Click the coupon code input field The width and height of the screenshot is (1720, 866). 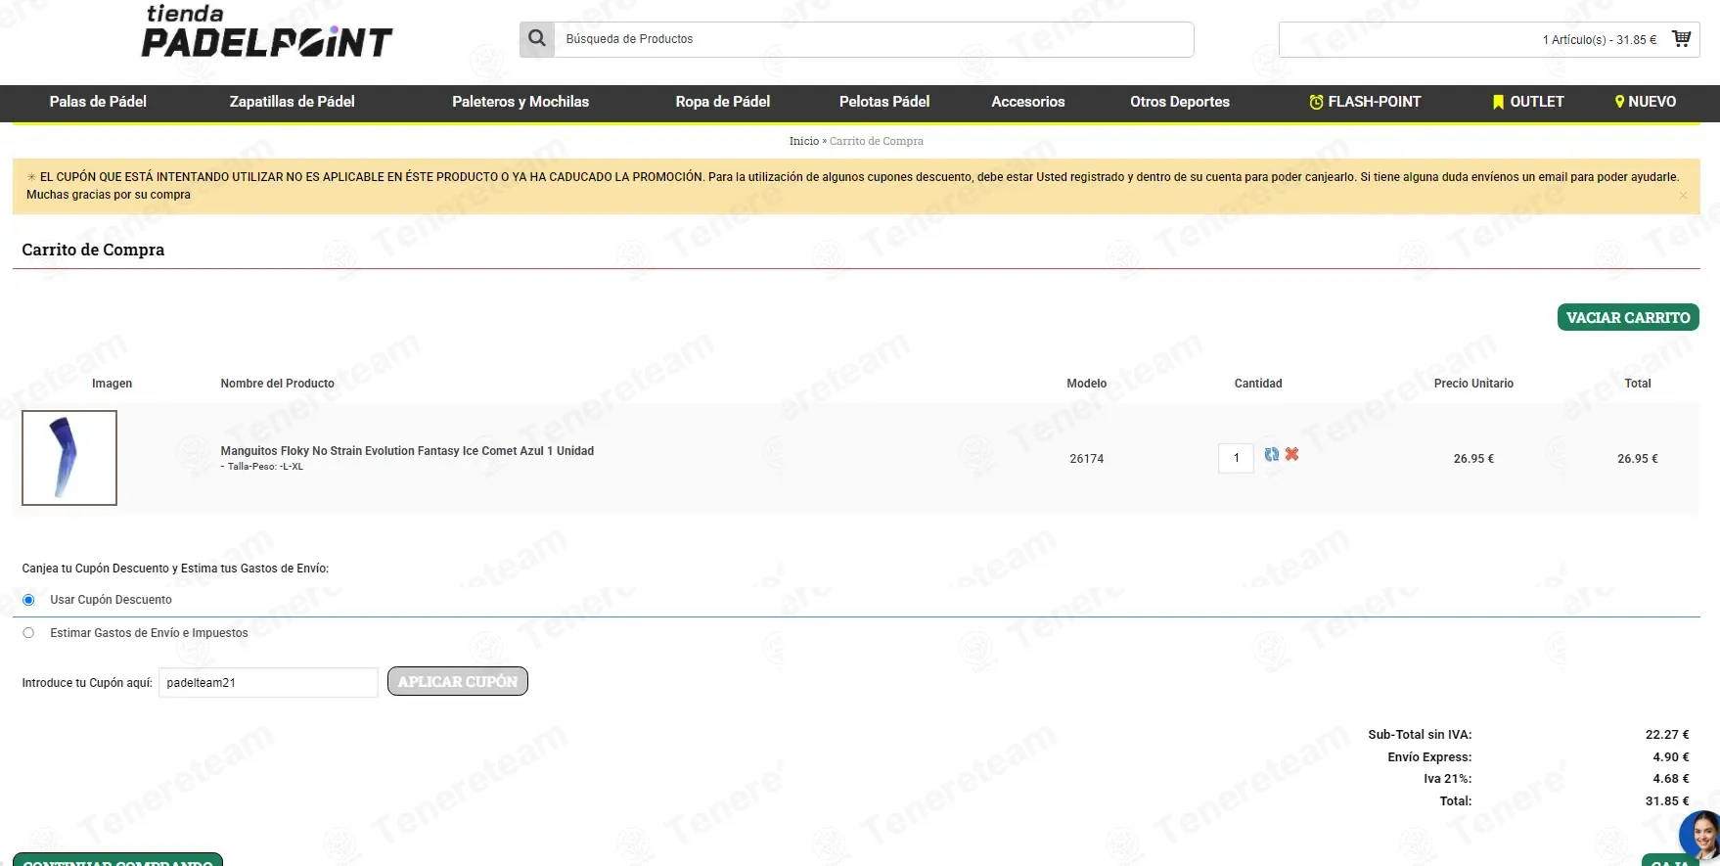click(x=268, y=683)
